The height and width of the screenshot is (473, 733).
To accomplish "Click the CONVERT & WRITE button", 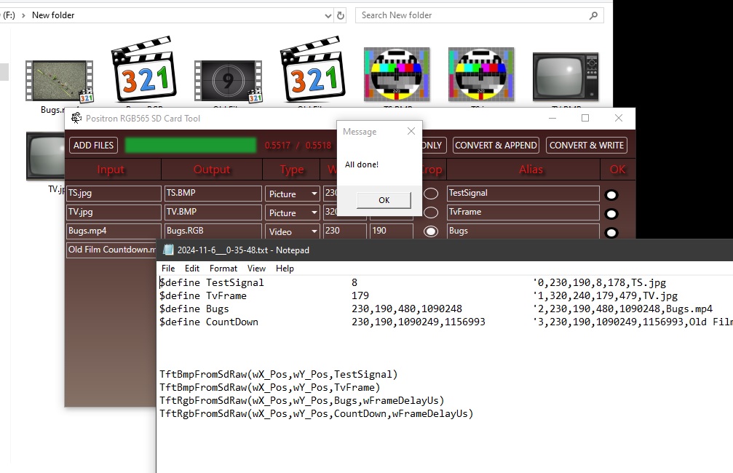I will (586, 145).
